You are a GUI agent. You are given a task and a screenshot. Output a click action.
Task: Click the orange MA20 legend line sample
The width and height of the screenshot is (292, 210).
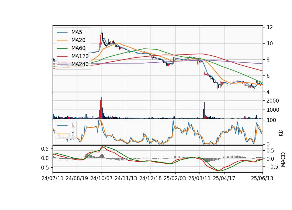[62, 40]
